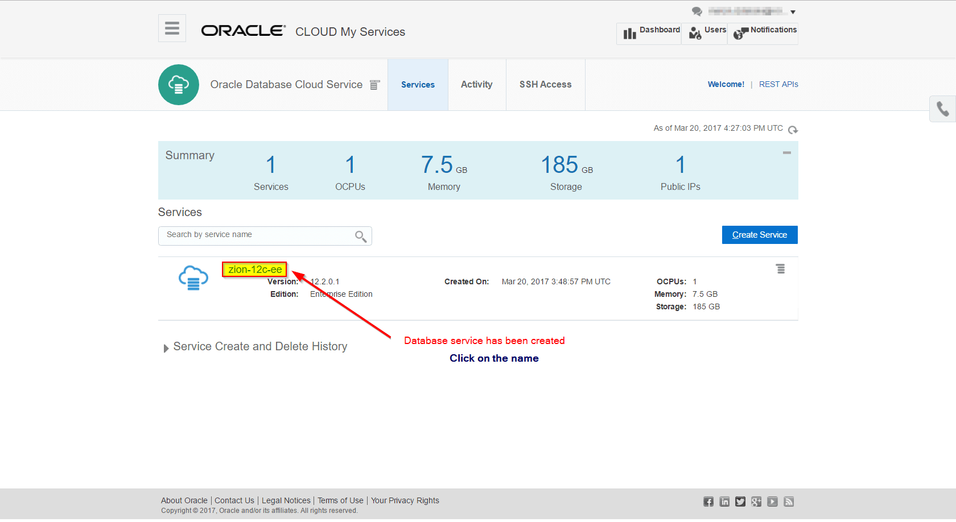This screenshot has width=956, height=522.
Task: Open the Welcome! link
Action: point(726,84)
